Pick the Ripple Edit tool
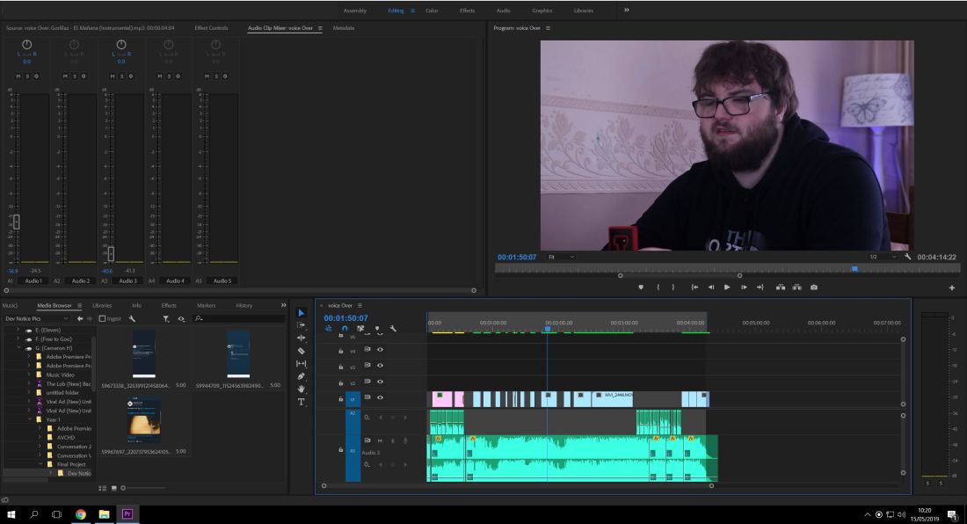 pos(302,338)
